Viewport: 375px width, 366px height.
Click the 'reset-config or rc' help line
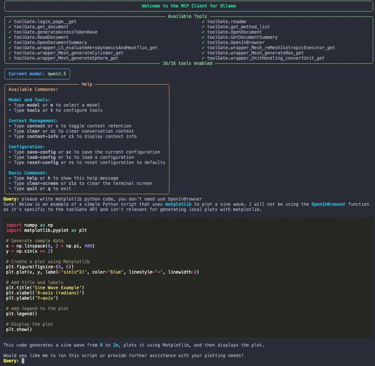tap(87, 163)
